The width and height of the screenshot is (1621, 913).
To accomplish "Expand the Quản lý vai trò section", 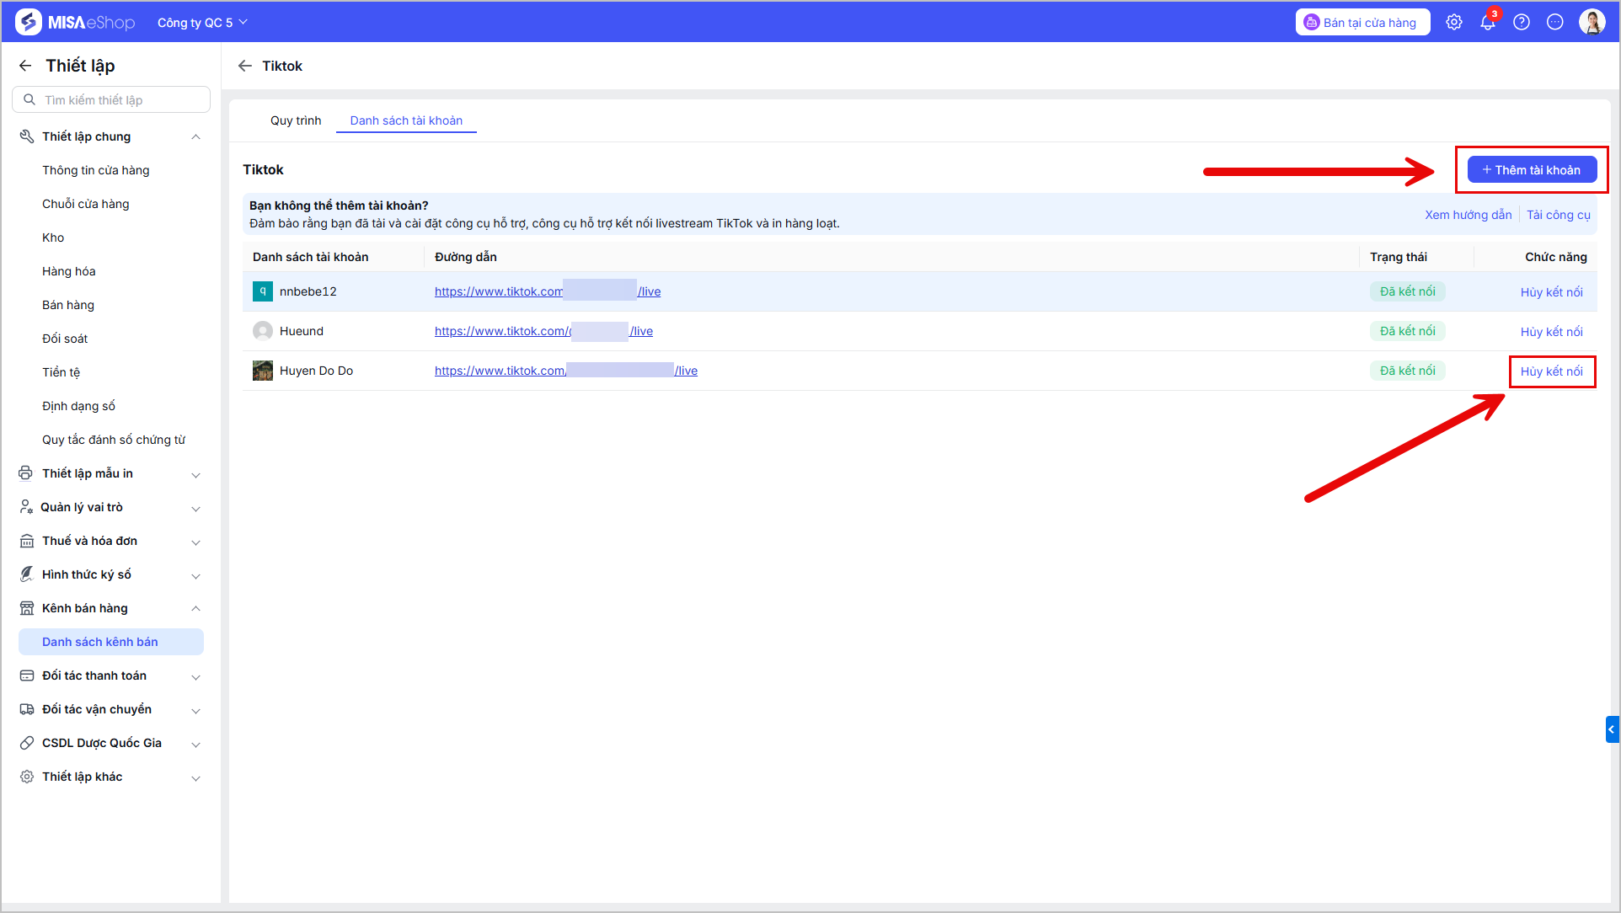I will tap(195, 508).
